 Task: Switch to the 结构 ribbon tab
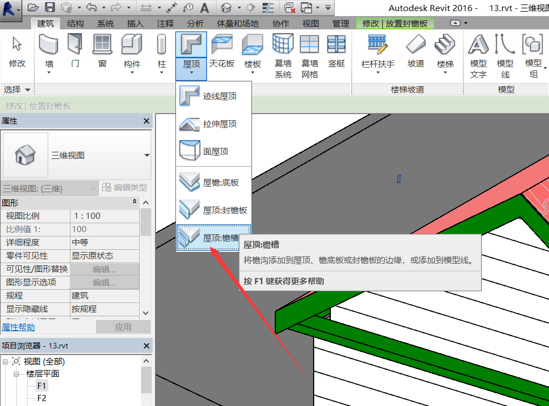coord(76,24)
